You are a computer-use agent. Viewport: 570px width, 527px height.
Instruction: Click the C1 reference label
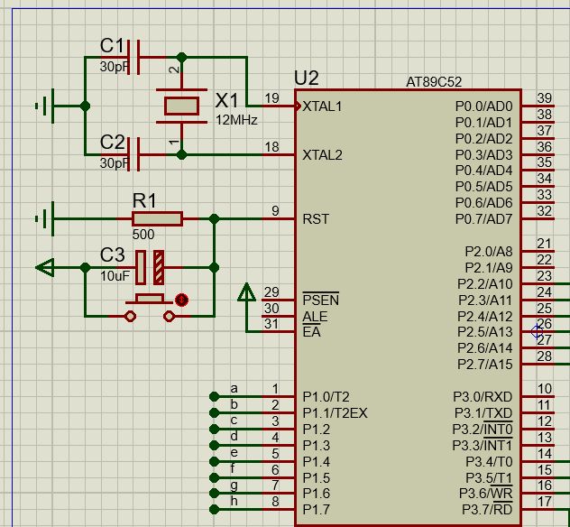tap(112, 46)
